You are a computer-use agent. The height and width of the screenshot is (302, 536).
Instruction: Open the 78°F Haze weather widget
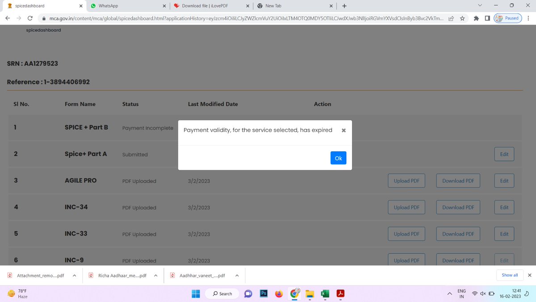coord(18,293)
